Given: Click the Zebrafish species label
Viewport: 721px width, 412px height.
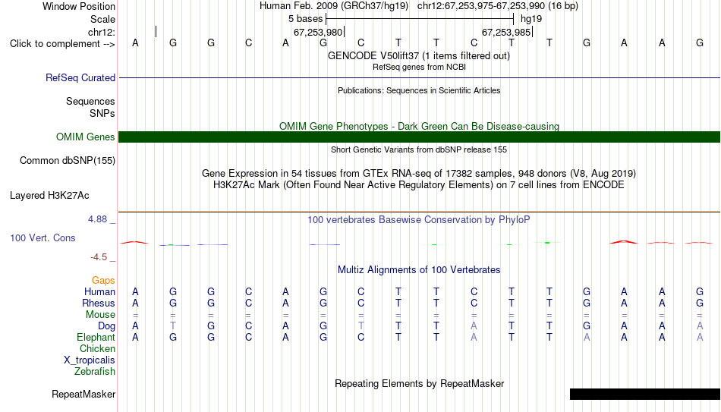Looking at the screenshot, I should pyautogui.click(x=95, y=372).
